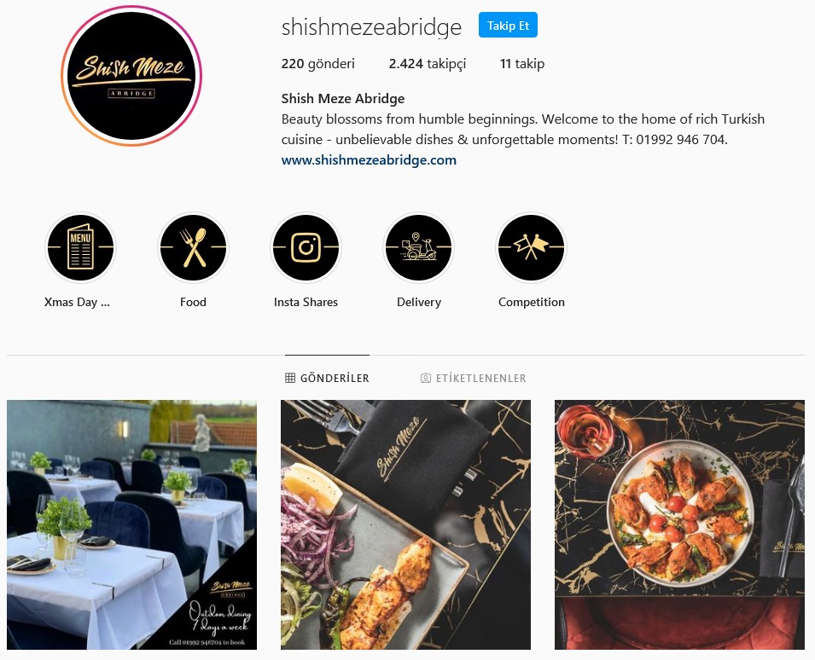Open the Insta Shares highlight icon
The height and width of the screenshot is (660, 815).
306,247
